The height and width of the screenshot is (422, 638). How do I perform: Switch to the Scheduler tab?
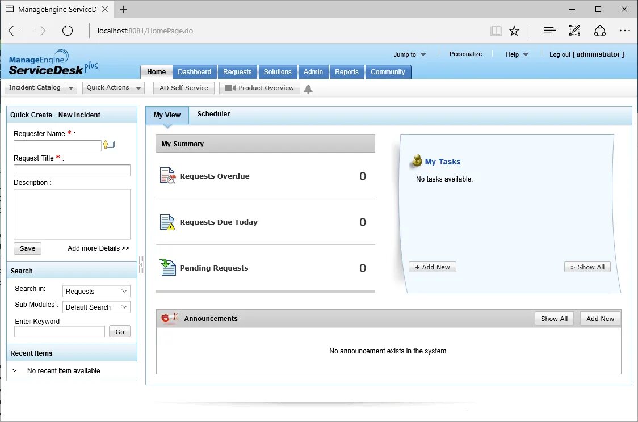[x=213, y=114]
